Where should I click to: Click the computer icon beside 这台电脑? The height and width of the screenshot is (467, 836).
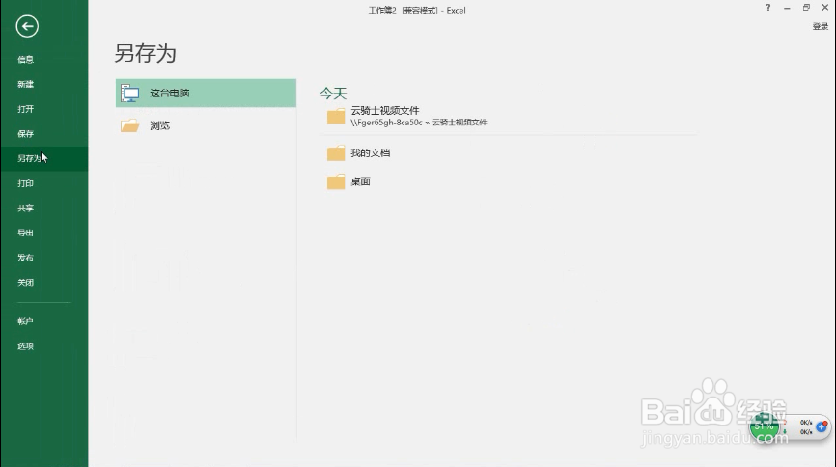click(129, 94)
